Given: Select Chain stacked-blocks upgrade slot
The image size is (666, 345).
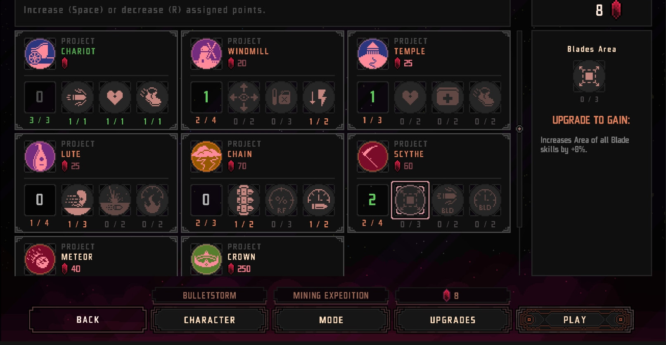Looking at the screenshot, I should click(244, 200).
